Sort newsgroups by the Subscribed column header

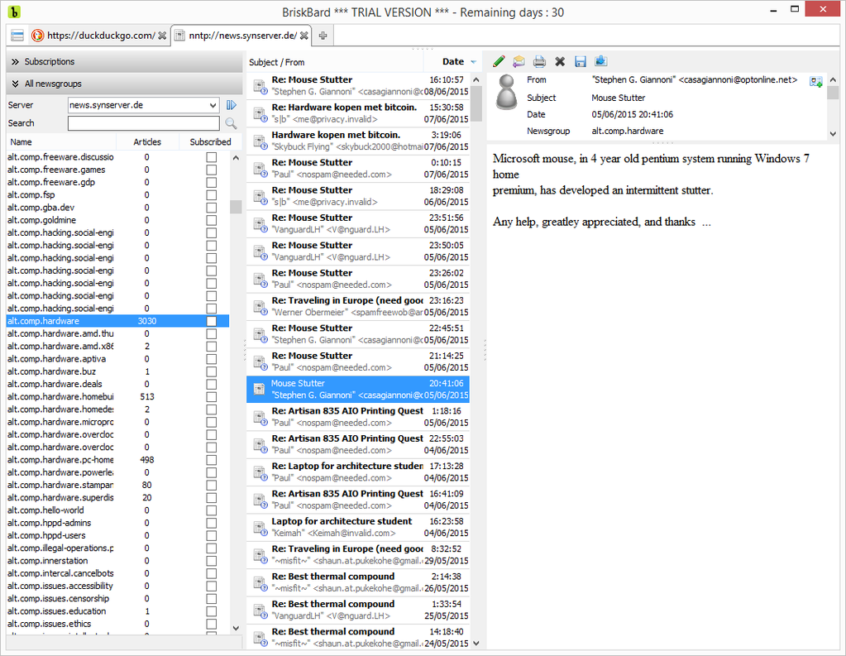(210, 142)
